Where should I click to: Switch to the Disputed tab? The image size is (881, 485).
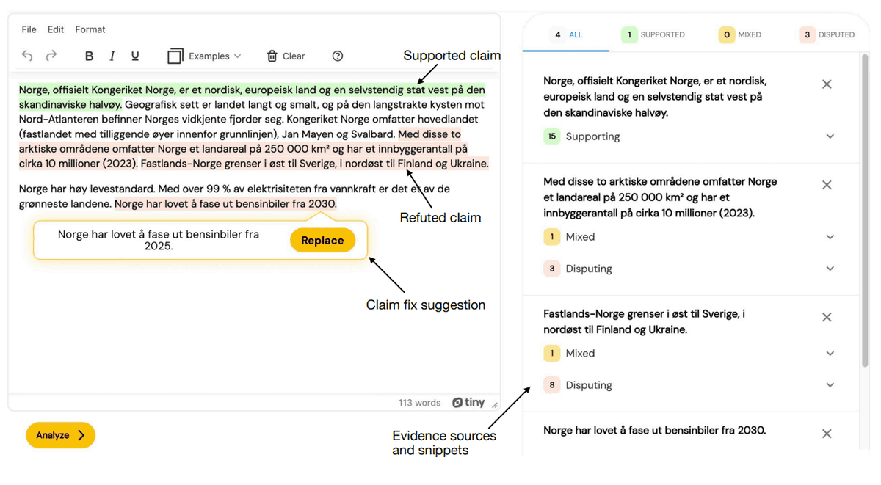tap(827, 34)
